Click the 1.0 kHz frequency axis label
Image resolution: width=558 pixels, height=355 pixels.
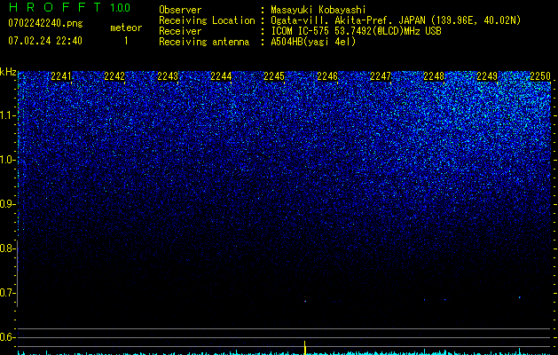tap(6, 160)
